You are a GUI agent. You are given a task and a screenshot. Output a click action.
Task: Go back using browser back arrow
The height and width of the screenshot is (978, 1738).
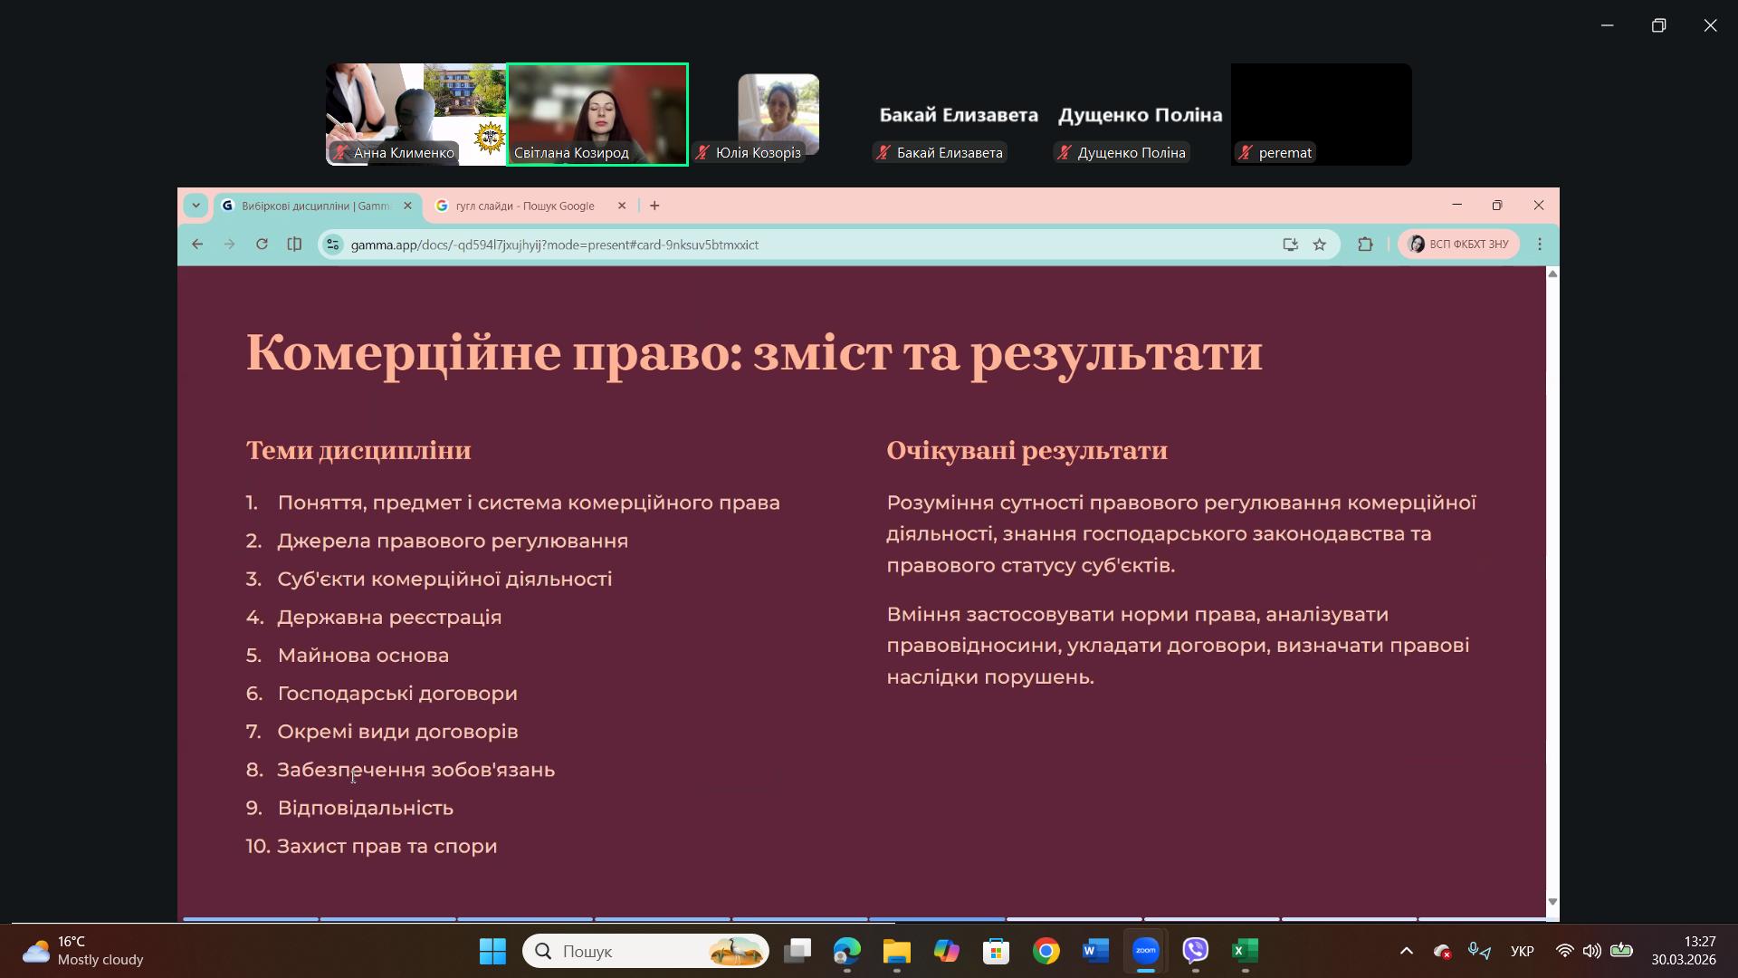197,244
